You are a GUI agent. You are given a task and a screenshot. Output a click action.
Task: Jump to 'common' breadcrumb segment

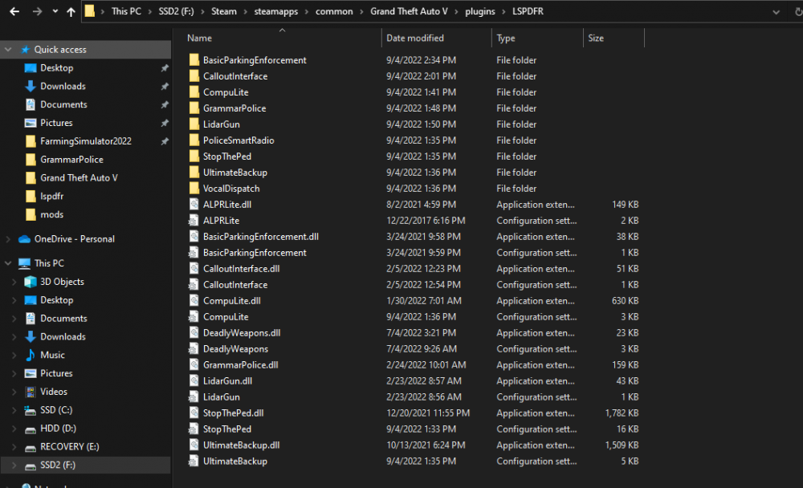point(334,11)
